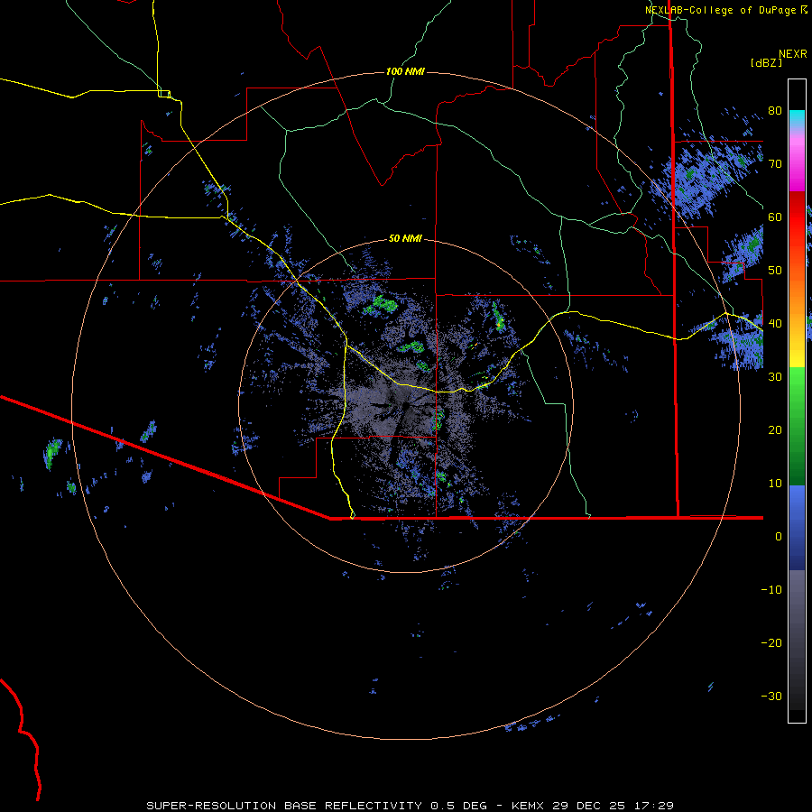Click the 40 value on dBZ scale

(x=775, y=324)
